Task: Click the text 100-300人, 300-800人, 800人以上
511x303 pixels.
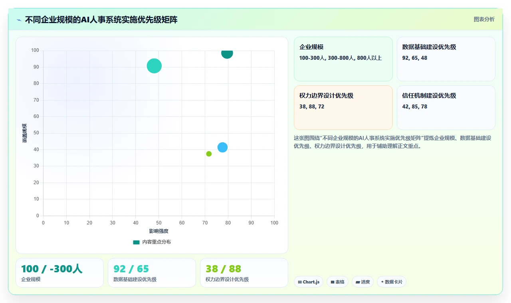Action: click(341, 58)
